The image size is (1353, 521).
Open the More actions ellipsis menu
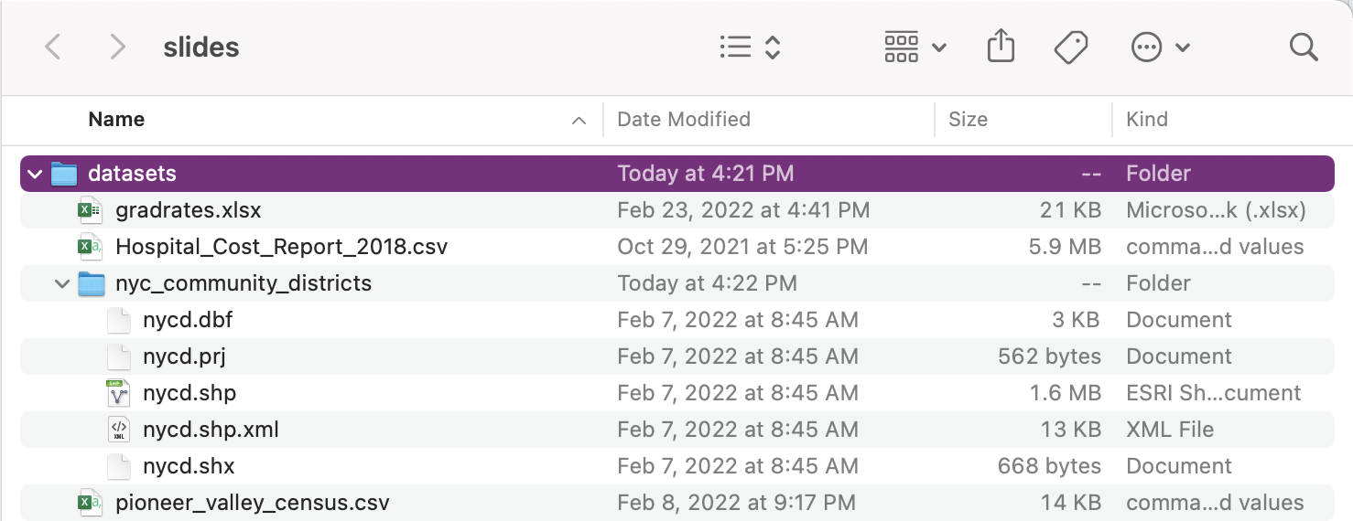tap(1160, 47)
